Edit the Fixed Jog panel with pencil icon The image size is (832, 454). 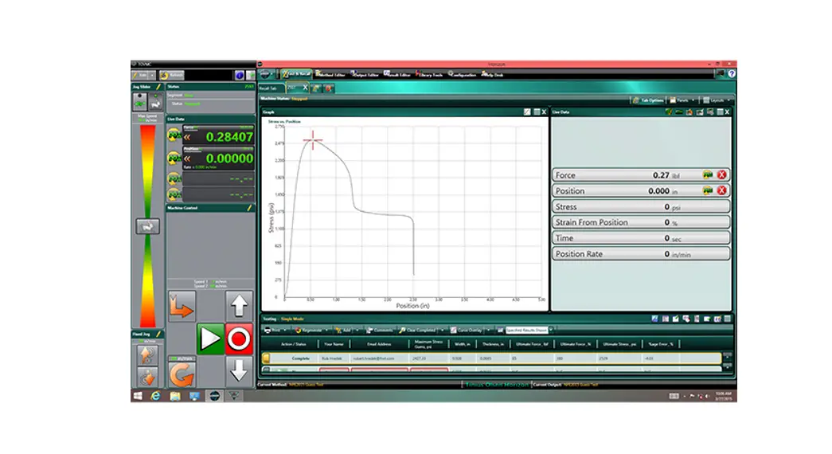(x=158, y=334)
